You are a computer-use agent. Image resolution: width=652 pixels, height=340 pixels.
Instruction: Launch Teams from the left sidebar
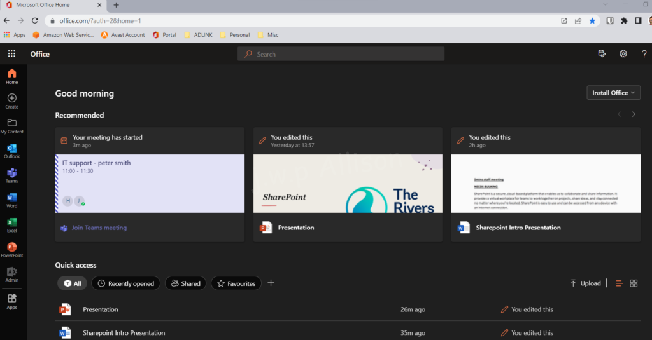pos(11,175)
